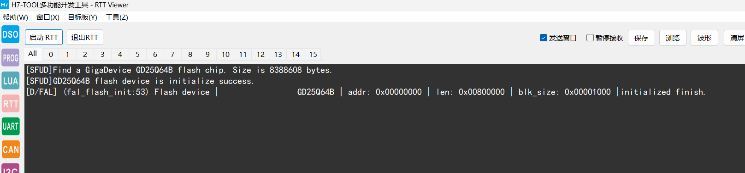Image resolution: width=745 pixels, height=173 pixels.
Task: Select RTT channel tab 0
Action: tap(51, 54)
